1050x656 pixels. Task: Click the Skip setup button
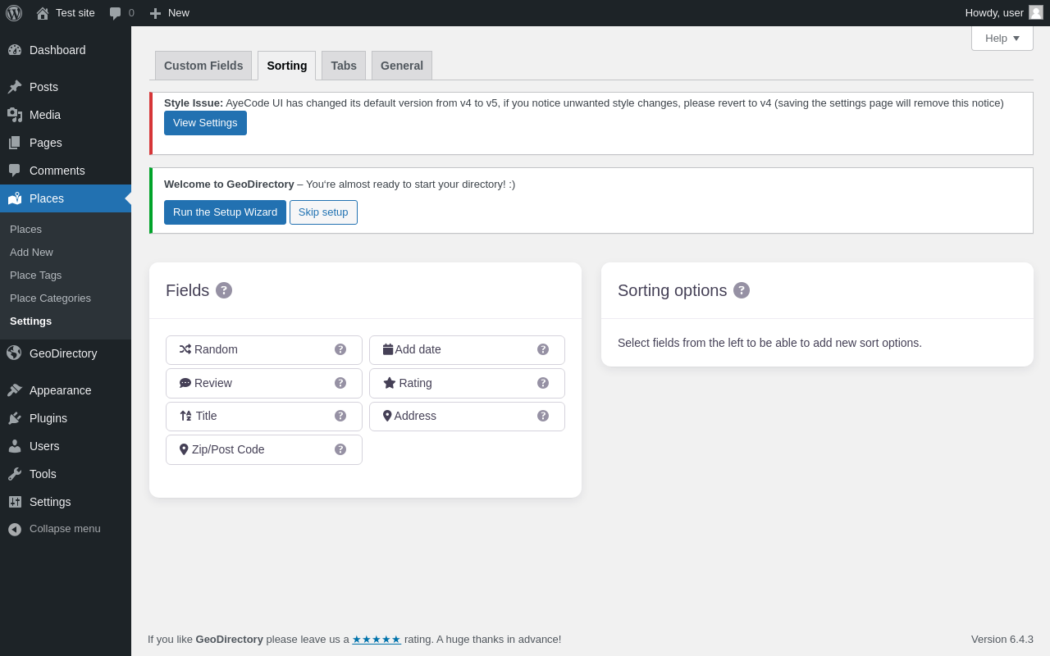click(323, 212)
